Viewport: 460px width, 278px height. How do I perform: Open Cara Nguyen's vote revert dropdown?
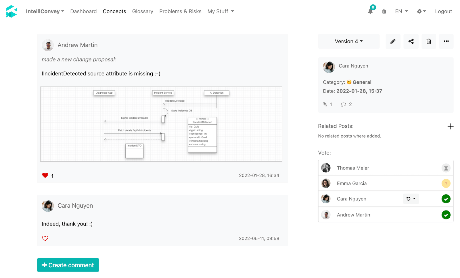pyautogui.click(x=411, y=199)
